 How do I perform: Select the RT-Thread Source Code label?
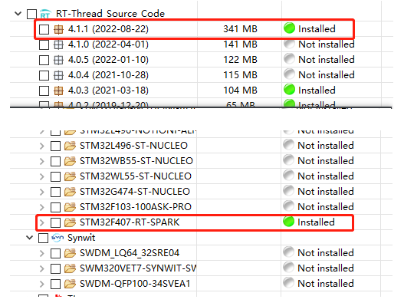110,14
